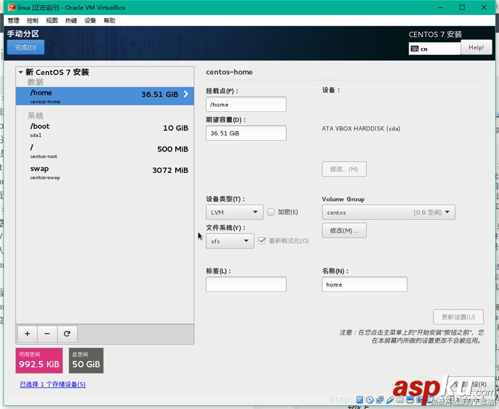Click the 更新设置(U) button

[x=458, y=317]
